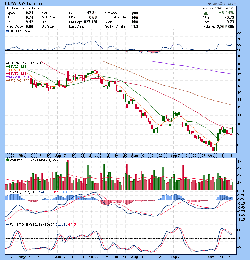Image resolution: width=250 pixels, height=260 pixels.
Task: Click the candlestick icon beside HUYA (Daily)
Action: [x=7, y=63]
